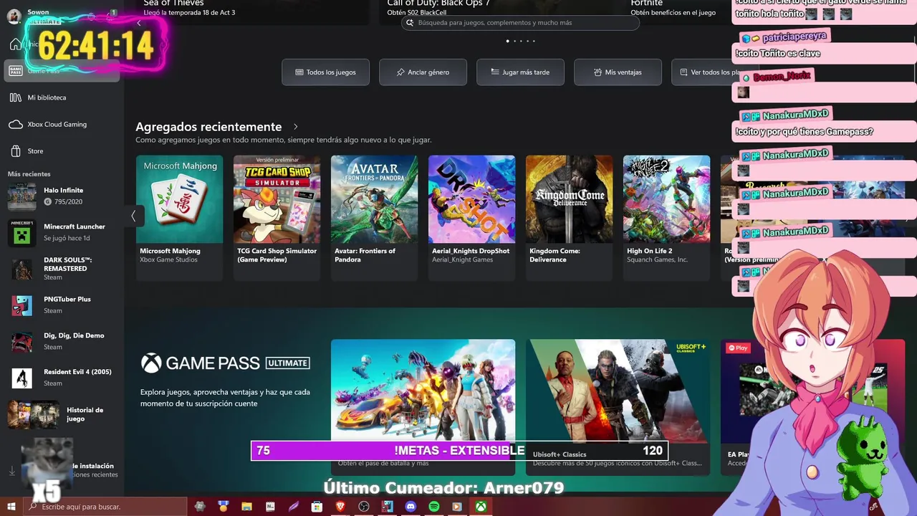Open TCG Card Shop Simulator tile
Screen dimensions: 917x516
click(277, 217)
